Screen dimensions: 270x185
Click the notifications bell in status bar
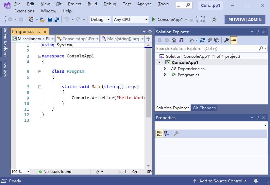click(256, 181)
